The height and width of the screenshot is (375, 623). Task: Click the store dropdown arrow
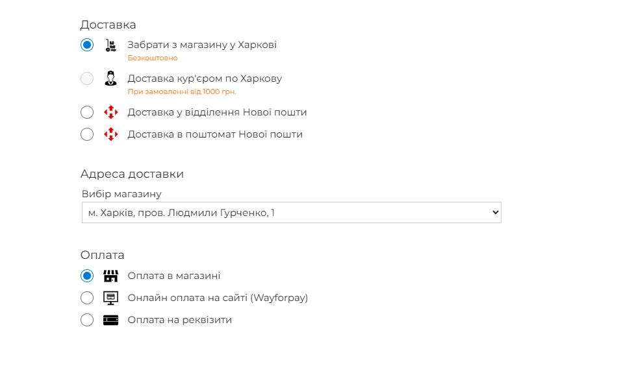click(495, 213)
